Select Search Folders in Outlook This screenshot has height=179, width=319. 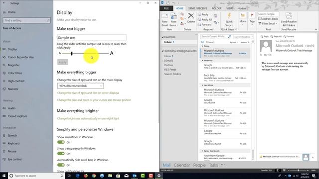click(x=172, y=74)
